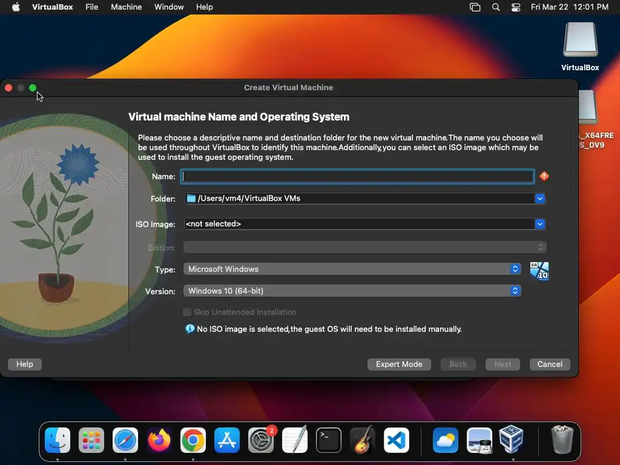Open App Store from the dock
This screenshot has height=465, width=620.
[x=227, y=440]
